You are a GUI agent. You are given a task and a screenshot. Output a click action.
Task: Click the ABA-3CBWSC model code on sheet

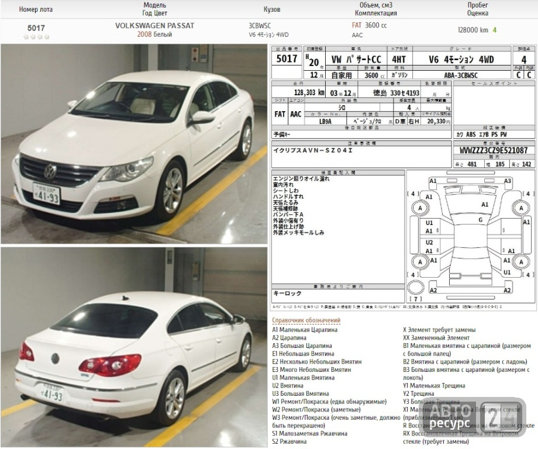(461, 75)
